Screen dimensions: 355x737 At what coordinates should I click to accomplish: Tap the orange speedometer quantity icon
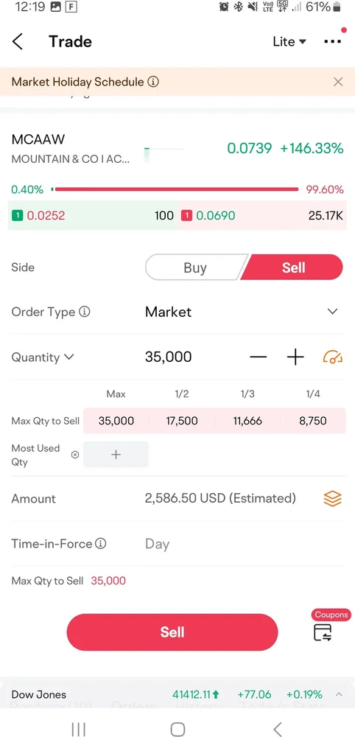pos(332,357)
